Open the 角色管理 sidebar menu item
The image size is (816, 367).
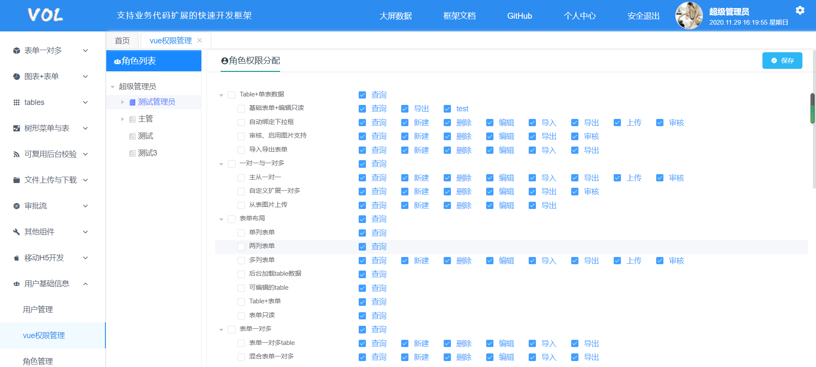pos(38,361)
